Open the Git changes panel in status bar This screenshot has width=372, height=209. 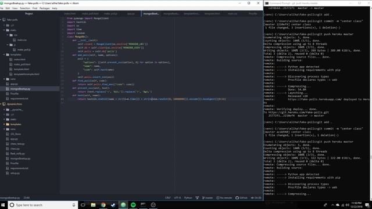[x=256, y=197]
